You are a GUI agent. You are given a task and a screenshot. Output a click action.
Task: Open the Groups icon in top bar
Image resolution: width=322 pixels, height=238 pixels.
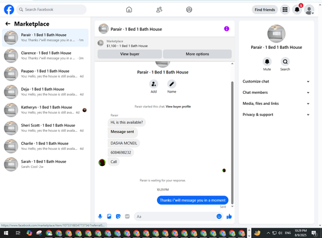point(189,10)
